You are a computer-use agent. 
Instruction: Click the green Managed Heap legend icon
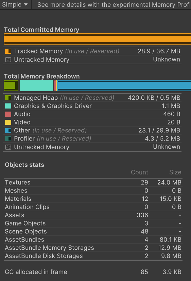(8, 98)
